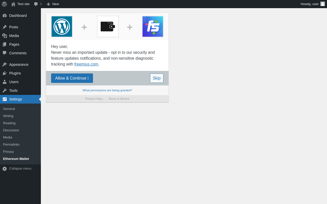The width and height of the screenshot is (327, 204).
Task: Open Discussion settings submenu
Action: (x=20, y=130)
